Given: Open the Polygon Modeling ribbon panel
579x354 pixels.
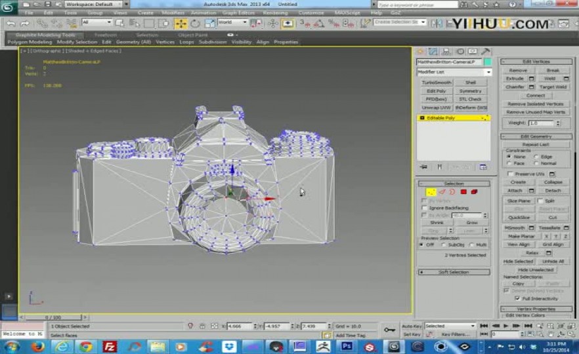Looking at the screenshot, I should [x=30, y=42].
